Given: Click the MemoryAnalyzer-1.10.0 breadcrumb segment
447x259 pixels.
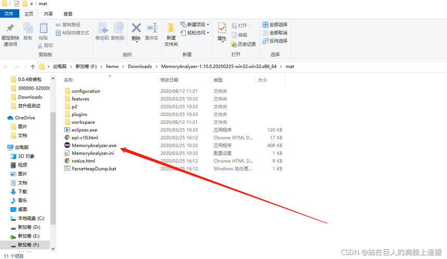Looking at the screenshot, I should click(219, 66).
